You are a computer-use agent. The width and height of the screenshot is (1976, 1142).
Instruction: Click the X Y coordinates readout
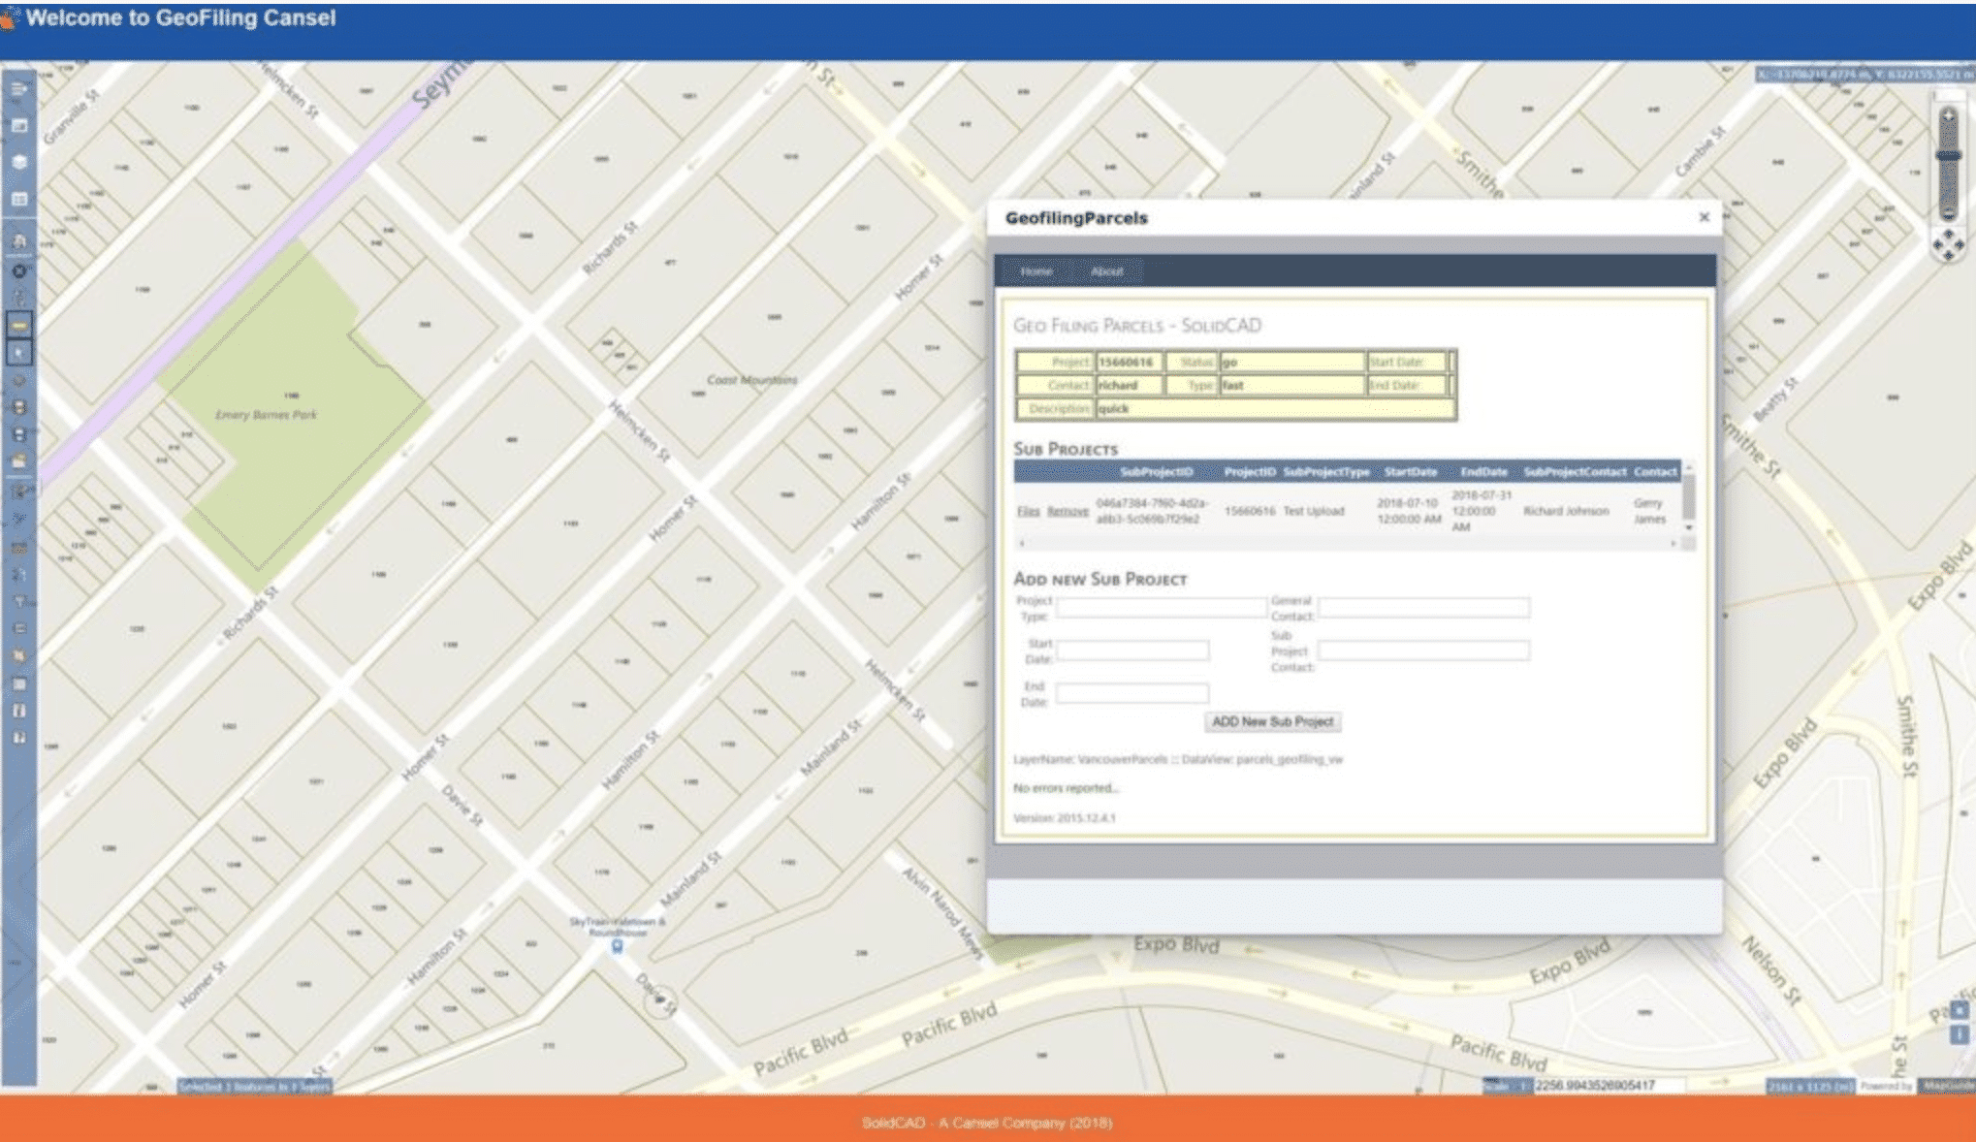click(1864, 75)
